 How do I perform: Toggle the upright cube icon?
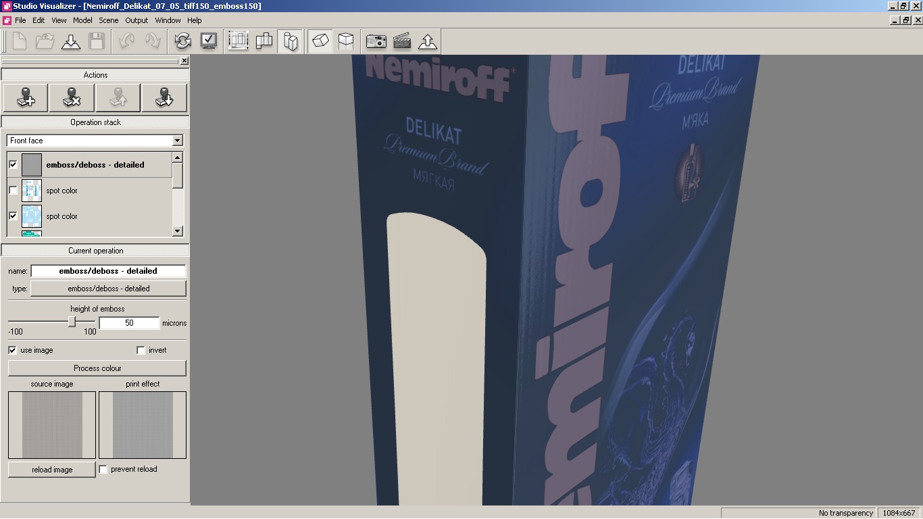point(346,41)
